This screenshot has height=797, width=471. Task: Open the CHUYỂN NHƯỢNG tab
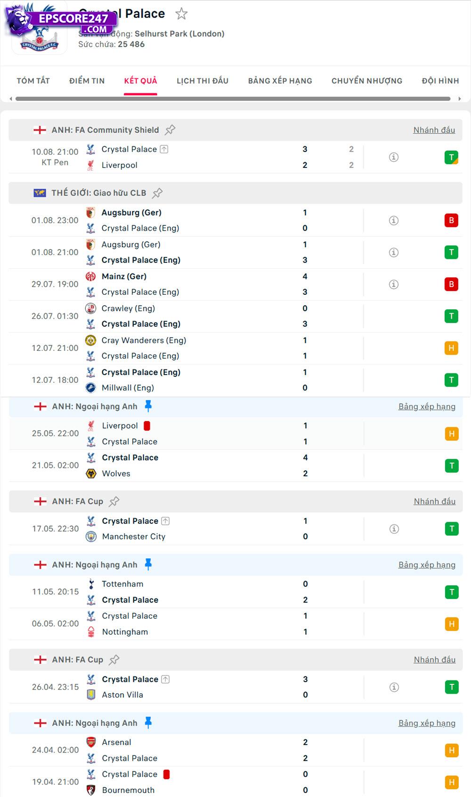(x=366, y=81)
